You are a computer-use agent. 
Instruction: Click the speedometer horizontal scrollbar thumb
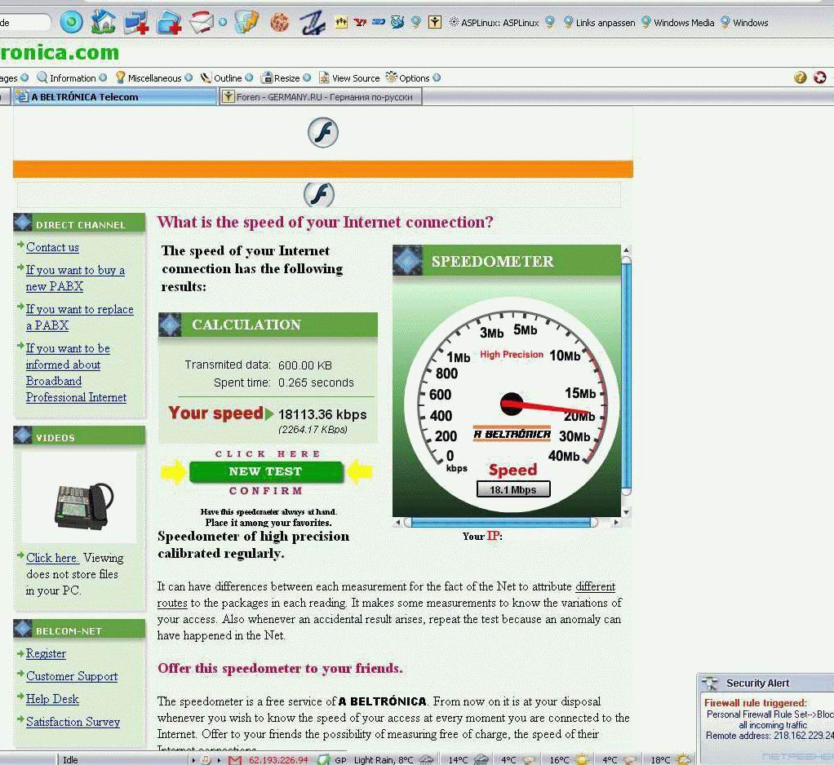[501, 523]
